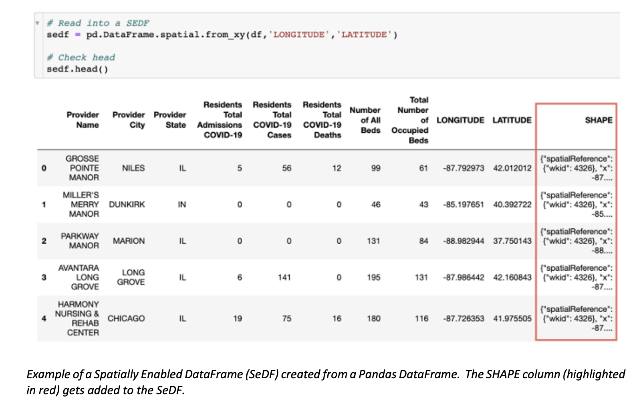Select row index 4 of the table
Screen dimensions: 641x407
coord(44,319)
